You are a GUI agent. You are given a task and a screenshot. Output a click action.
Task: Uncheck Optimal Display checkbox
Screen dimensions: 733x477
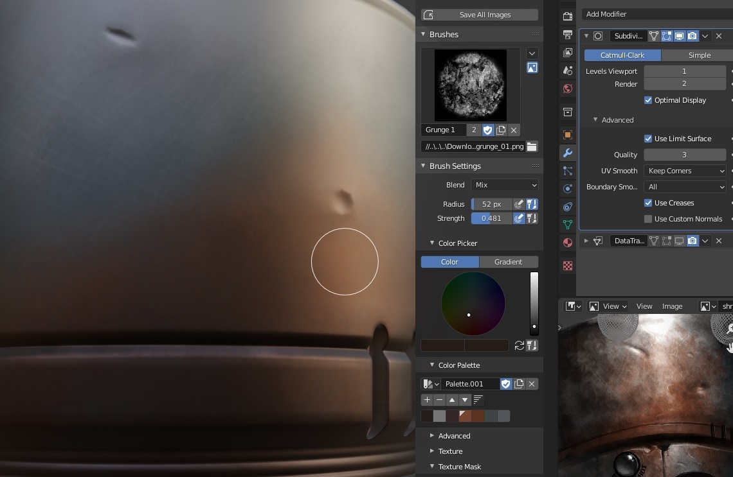coord(648,100)
